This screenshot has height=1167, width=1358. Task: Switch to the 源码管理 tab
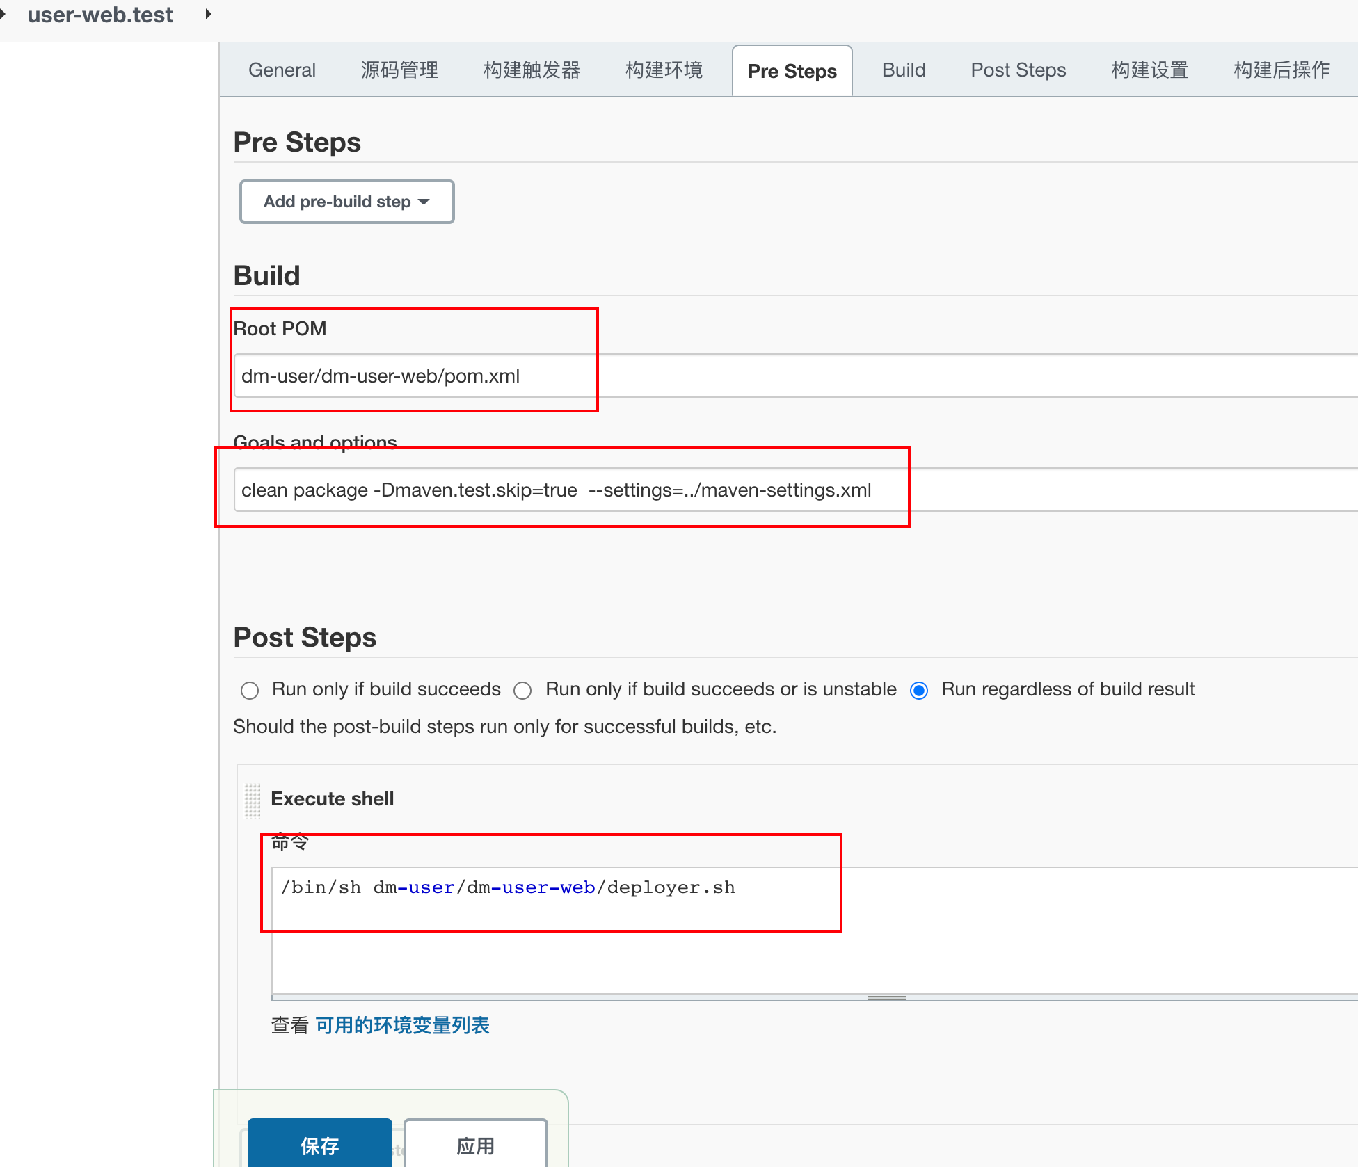(399, 70)
